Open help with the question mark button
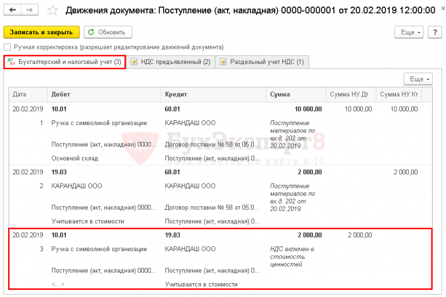 click(x=435, y=32)
